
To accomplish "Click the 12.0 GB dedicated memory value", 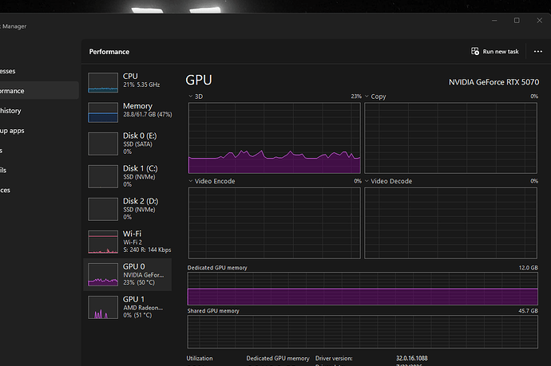I will (x=528, y=267).
